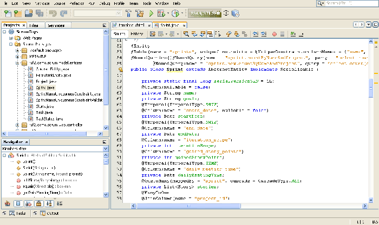
Task: Select Task.java in project tree
Action: pyautogui.click(x=44, y=112)
